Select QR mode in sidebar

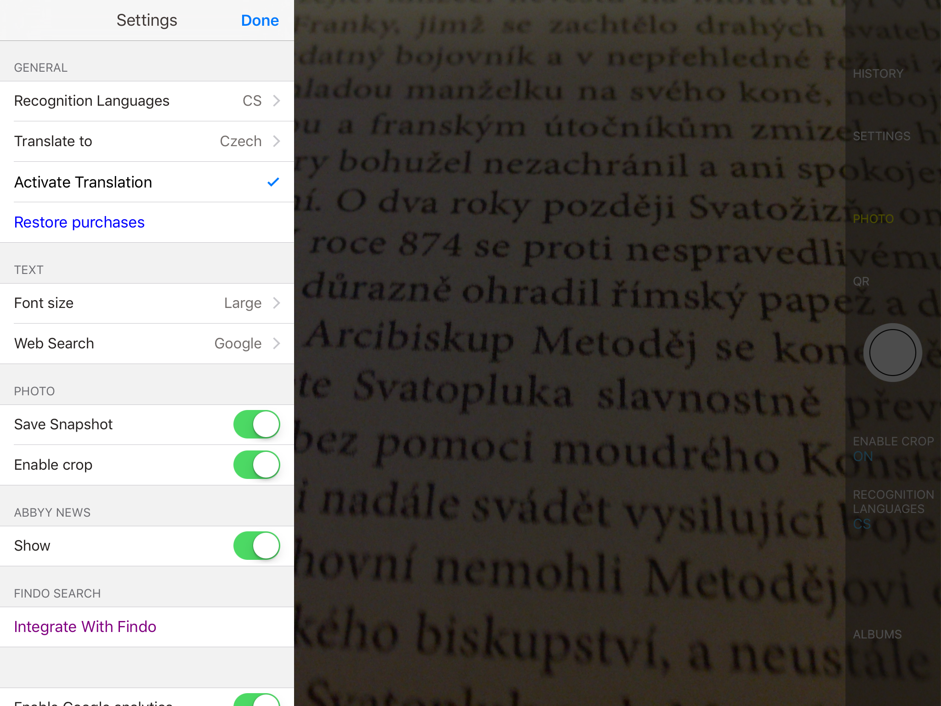tap(861, 281)
